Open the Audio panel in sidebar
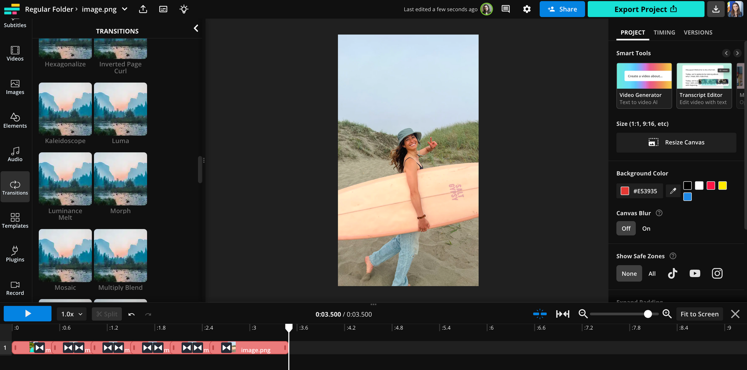Image resolution: width=747 pixels, height=370 pixels. (x=15, y=154)
